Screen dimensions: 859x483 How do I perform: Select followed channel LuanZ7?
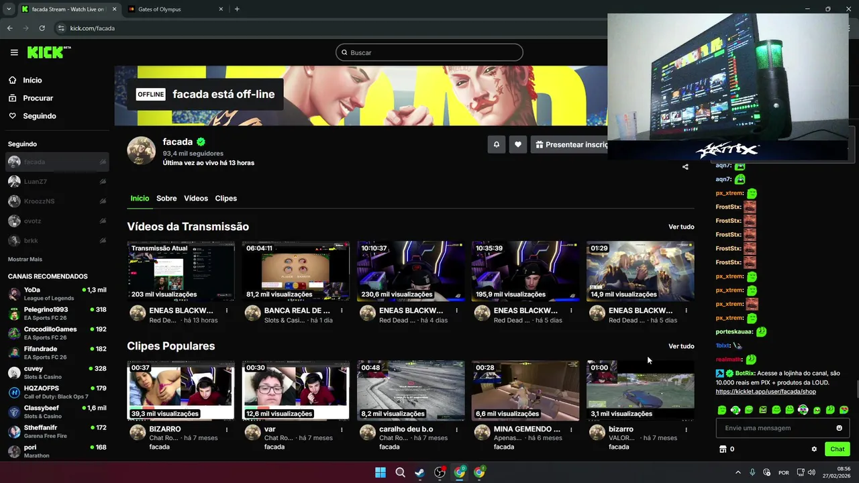click(x=57, y=182)
